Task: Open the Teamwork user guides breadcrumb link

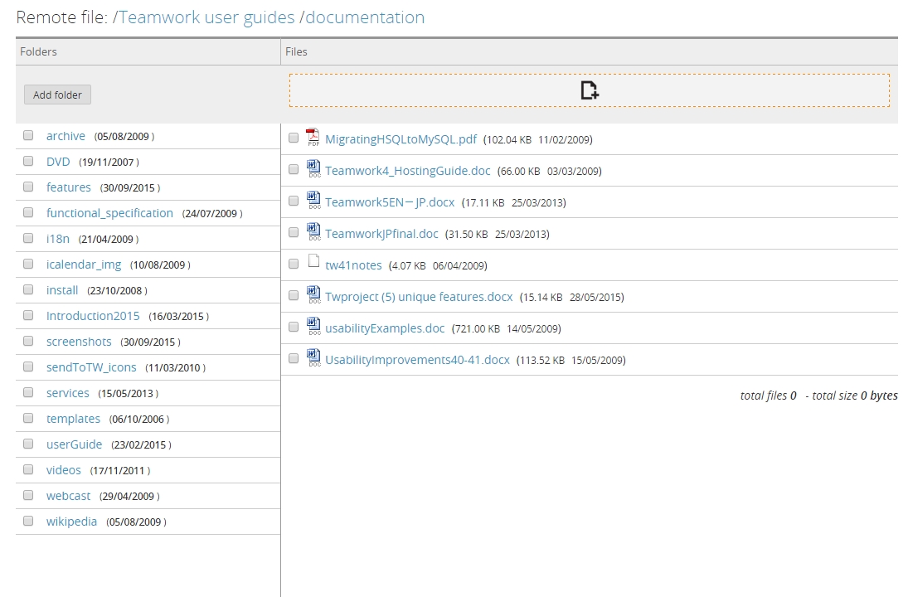Action: coord(206,17)
